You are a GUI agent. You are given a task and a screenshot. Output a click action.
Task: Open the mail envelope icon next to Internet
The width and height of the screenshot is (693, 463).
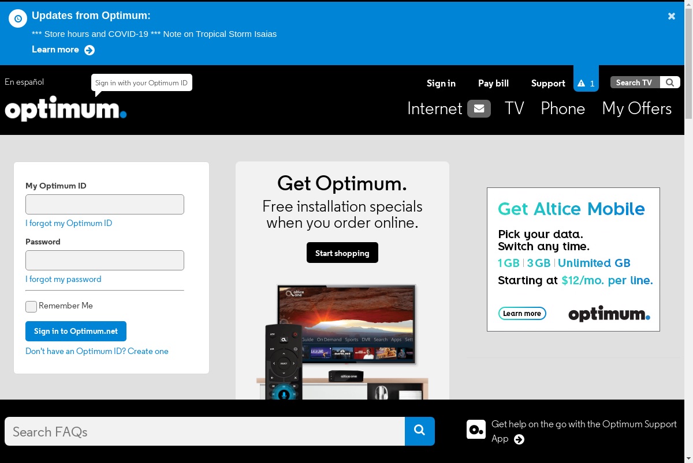click(x=479, y=108)
